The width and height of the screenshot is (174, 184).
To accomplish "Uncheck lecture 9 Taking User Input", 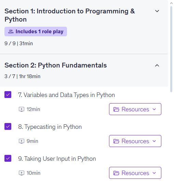I will tap(8, 158).
